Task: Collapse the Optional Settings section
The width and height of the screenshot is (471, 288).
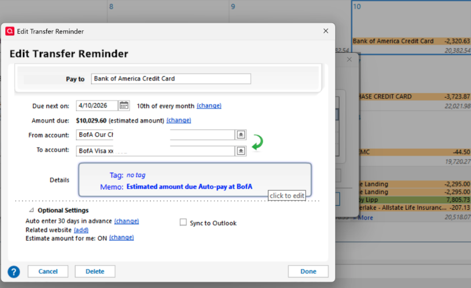Action: tap(32, 210)
